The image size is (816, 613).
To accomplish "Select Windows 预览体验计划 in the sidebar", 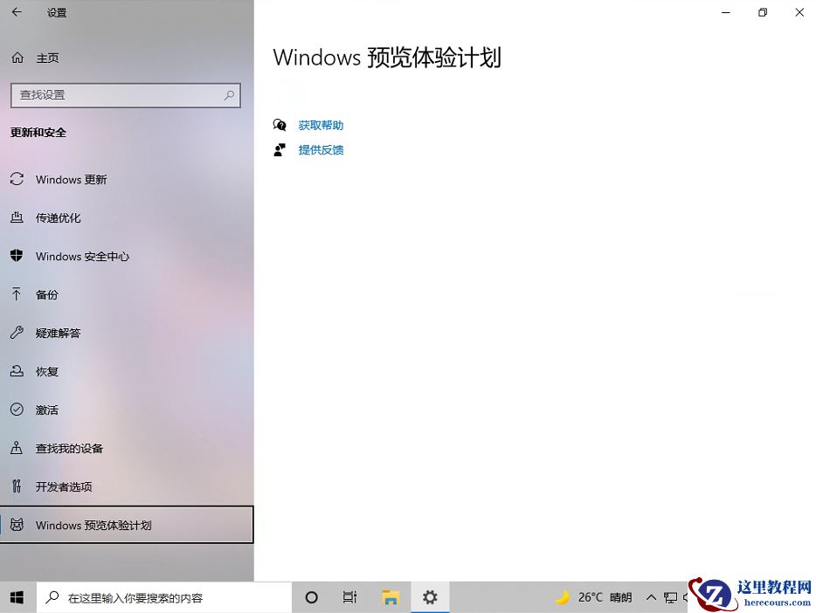I will [x=93, y=525].
